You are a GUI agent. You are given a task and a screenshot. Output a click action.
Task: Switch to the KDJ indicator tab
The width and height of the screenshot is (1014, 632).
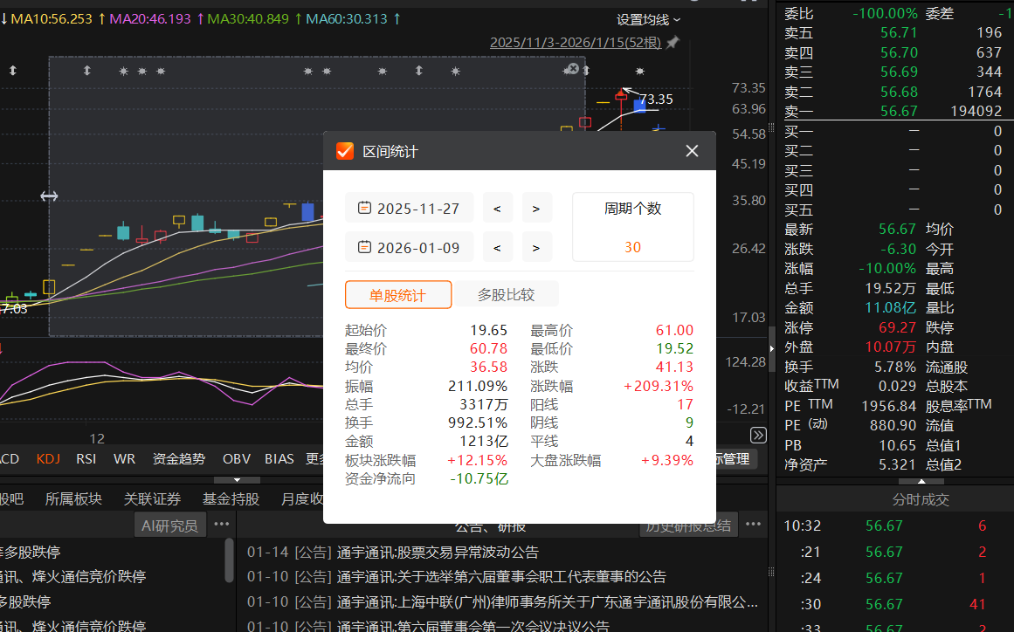coord(48,457)
